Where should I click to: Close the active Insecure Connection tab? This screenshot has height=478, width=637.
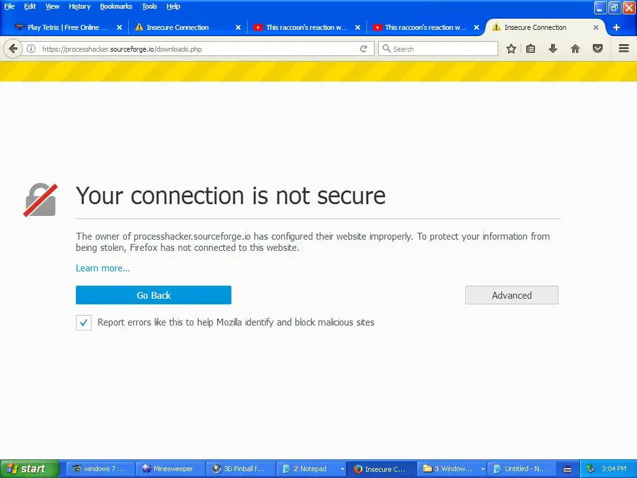[x=595, y=27]
